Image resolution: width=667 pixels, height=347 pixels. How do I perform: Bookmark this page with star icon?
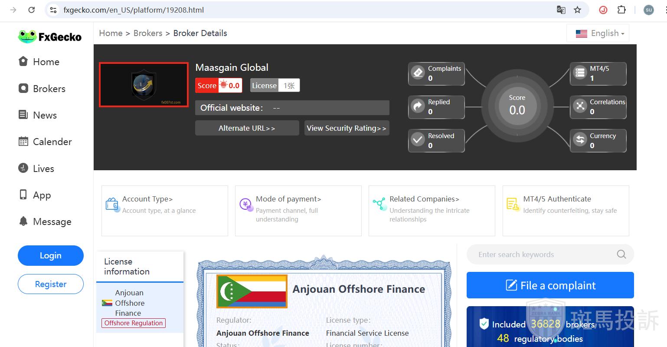pos(577,10)
